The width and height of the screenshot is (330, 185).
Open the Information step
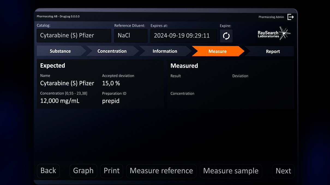point(165,51)
